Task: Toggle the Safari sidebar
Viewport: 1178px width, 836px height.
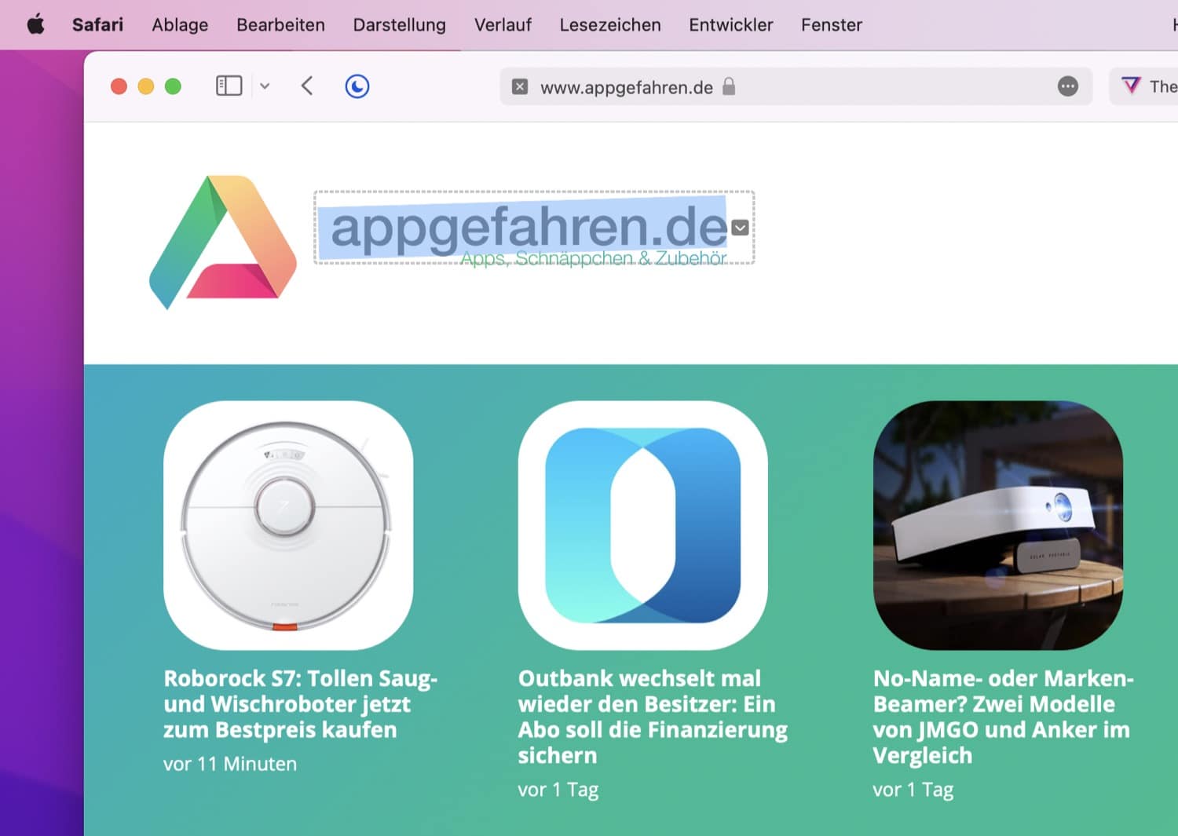Action: [x=229, y=86]
